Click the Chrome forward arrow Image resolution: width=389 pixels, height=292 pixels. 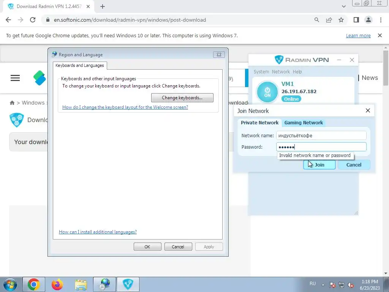[x=21, y=20]
